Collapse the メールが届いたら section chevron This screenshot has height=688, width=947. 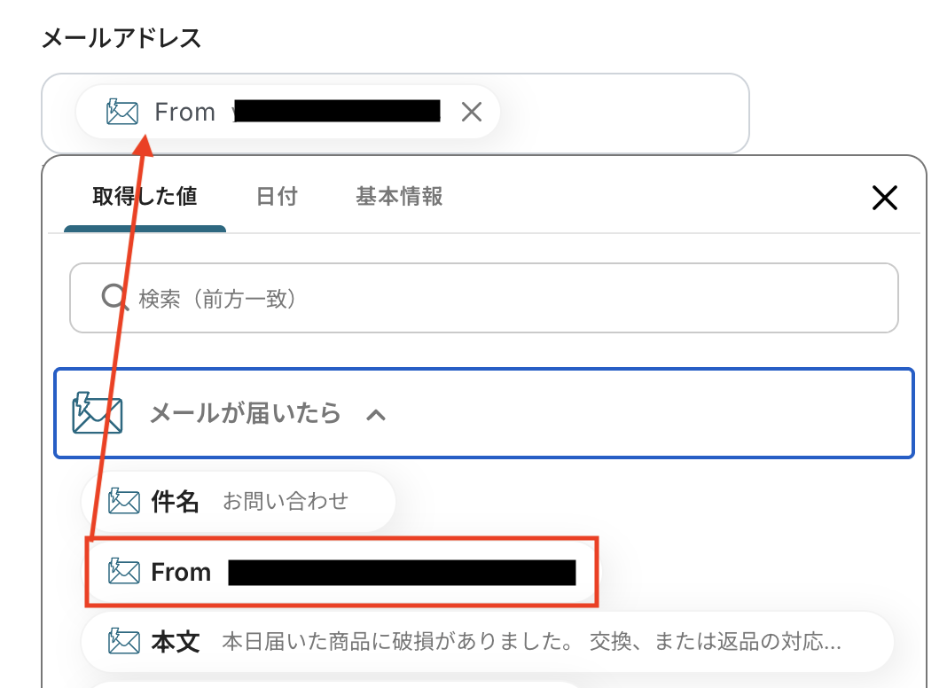pos(376,414)
